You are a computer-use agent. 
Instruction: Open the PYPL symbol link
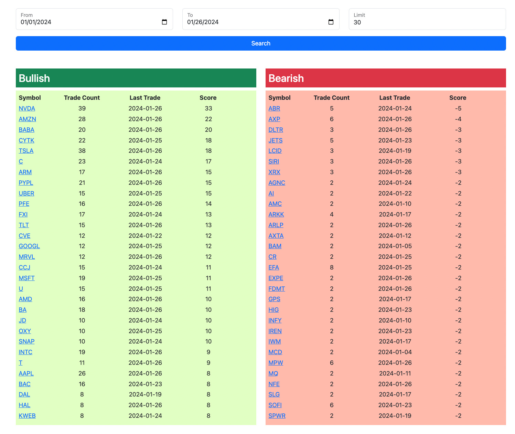[x=26, y=183]
